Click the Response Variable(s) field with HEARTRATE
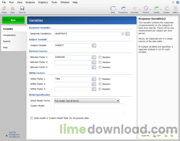 tap(88, 34)
